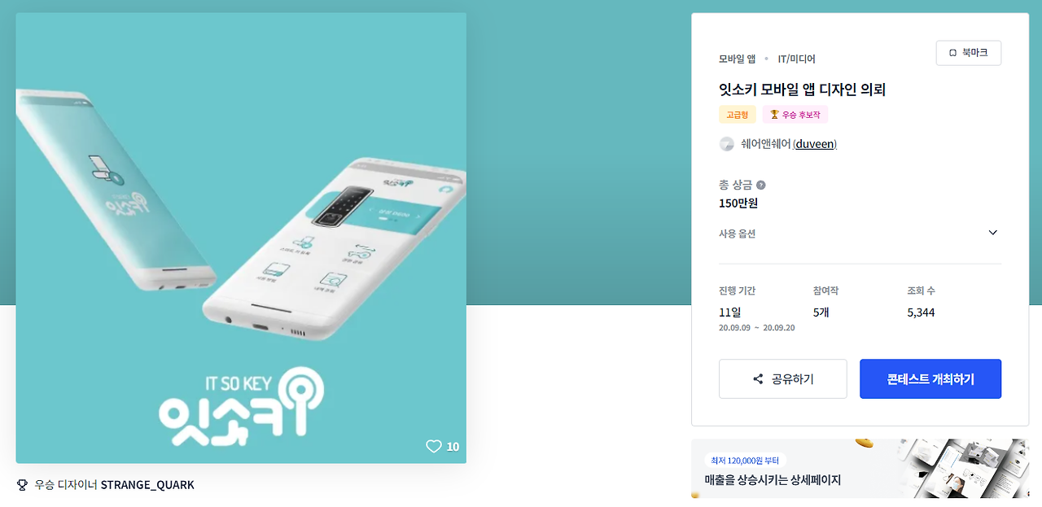The height and width of the screenshot is (507, 1042).
Task: Open the 잇소키 app design thumbnail
Action: tap(241, 238)
